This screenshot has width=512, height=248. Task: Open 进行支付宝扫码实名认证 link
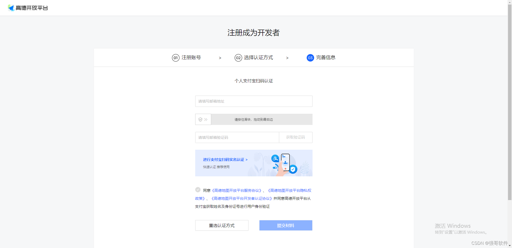(225, 160)
